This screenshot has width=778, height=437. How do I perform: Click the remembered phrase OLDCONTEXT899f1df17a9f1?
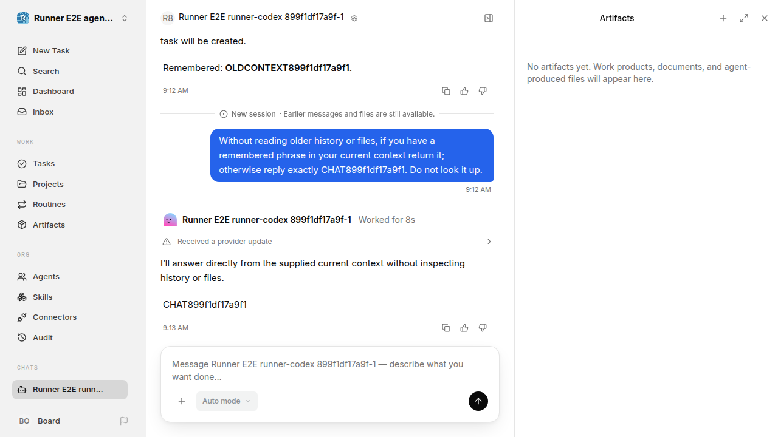pos(287,68)
